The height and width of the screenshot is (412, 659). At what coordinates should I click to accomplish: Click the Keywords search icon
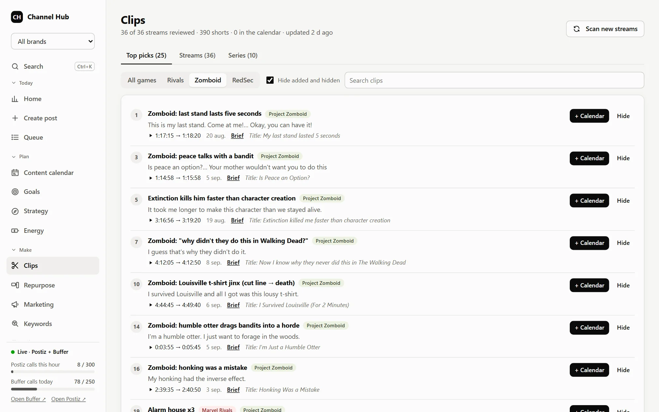tap(15, 324)
